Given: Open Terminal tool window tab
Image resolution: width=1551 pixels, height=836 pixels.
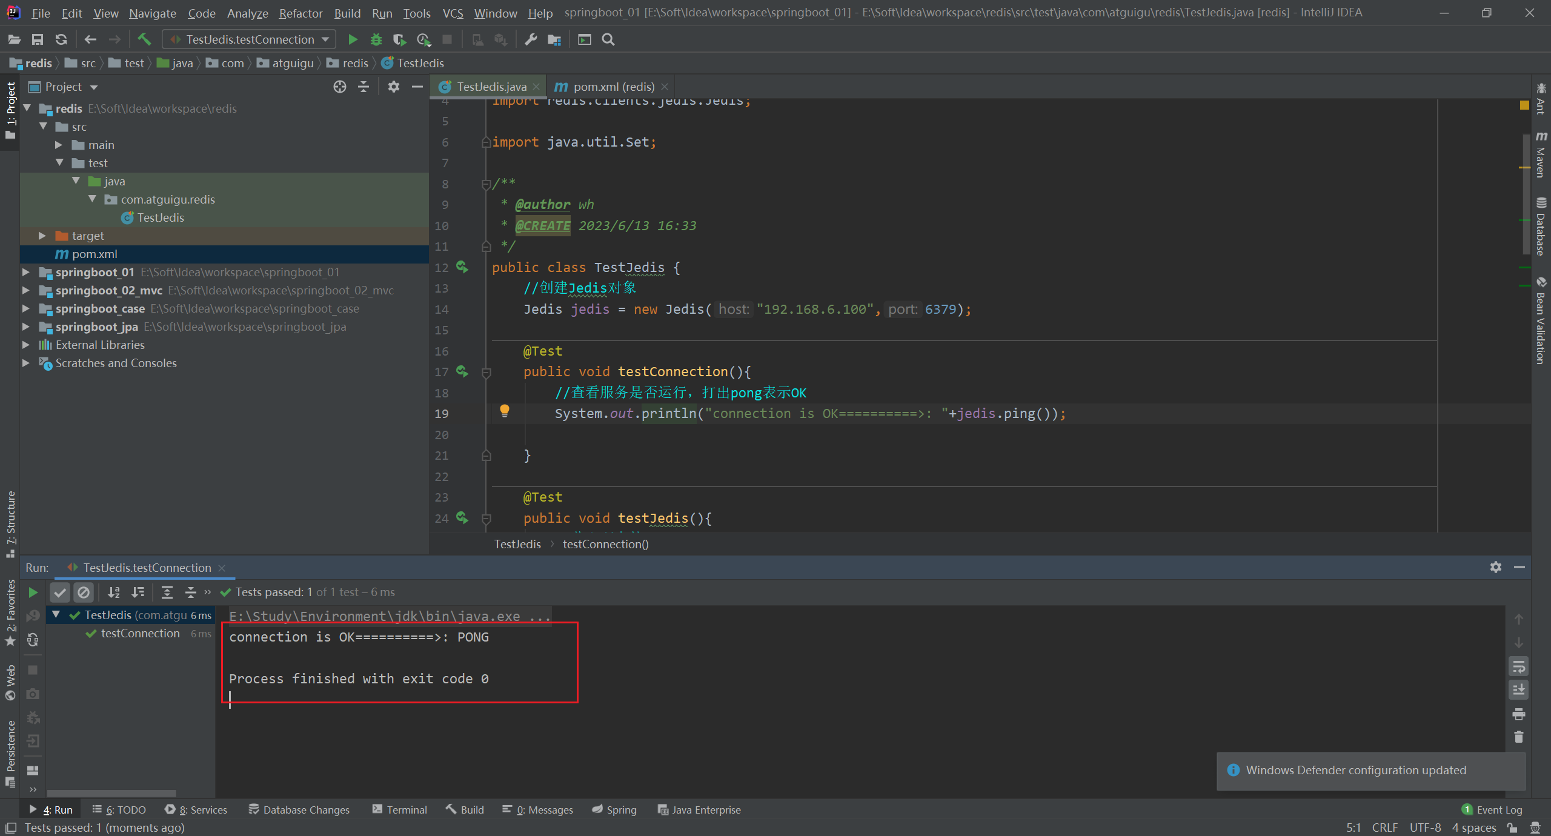Looking at the screenshot, I should click(400, 810).
